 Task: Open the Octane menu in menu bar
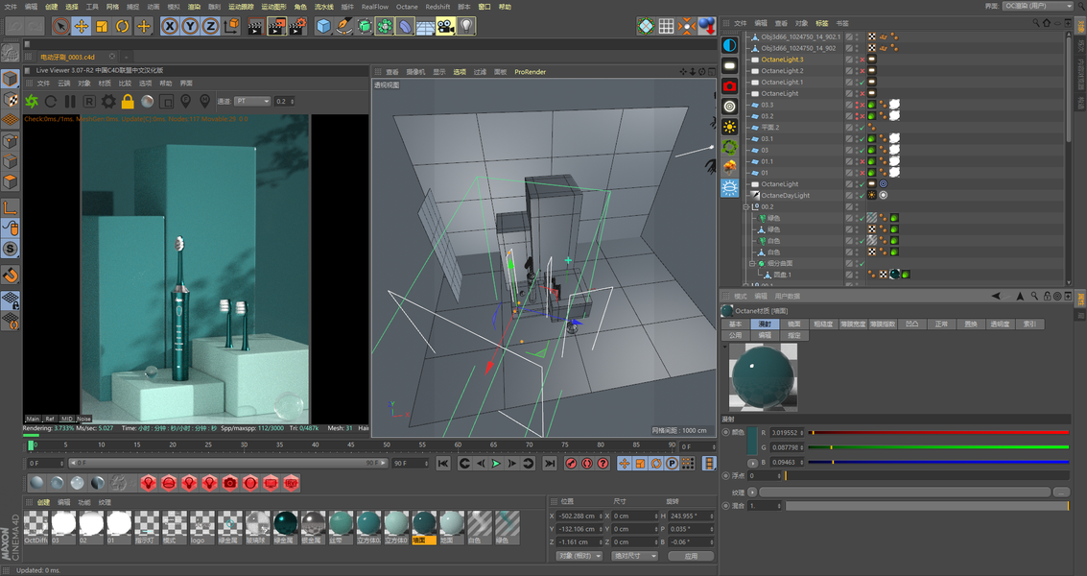(407, 7)
